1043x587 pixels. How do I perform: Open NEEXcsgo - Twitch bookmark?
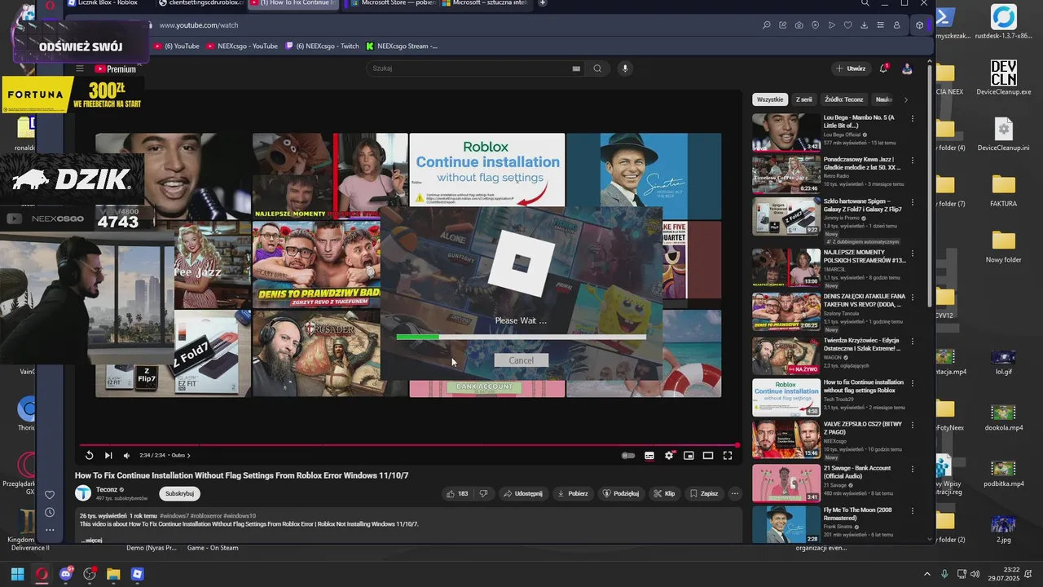click(322, 46)
